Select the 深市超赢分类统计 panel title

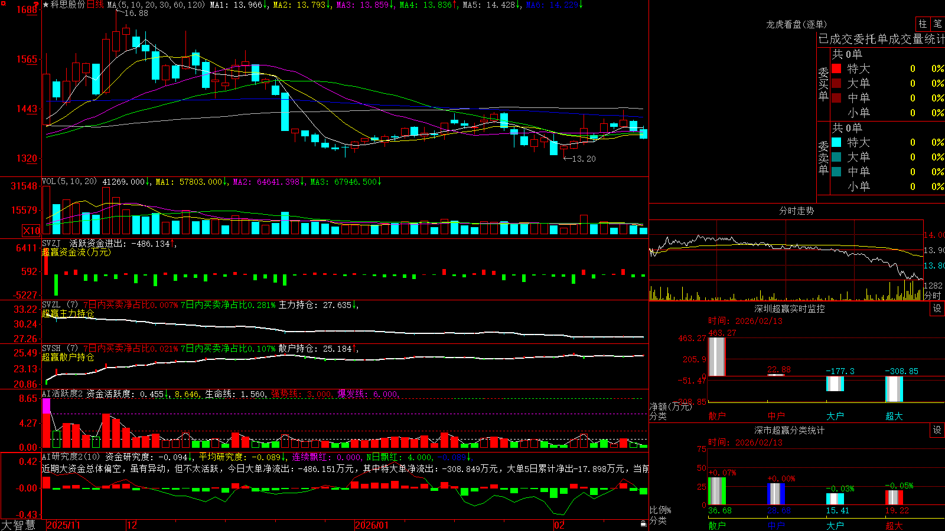click(790, 430)
